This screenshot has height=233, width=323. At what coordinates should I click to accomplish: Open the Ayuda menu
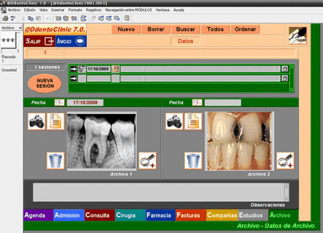pos(179,10)
